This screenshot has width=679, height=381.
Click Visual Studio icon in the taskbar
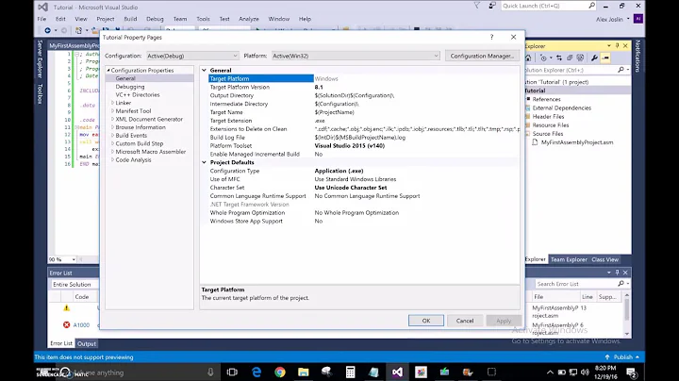(x=397, y=372)
